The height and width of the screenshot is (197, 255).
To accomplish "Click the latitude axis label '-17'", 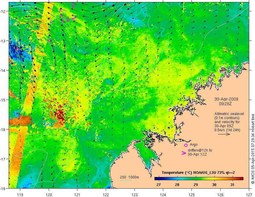I will tap(3, 159).
